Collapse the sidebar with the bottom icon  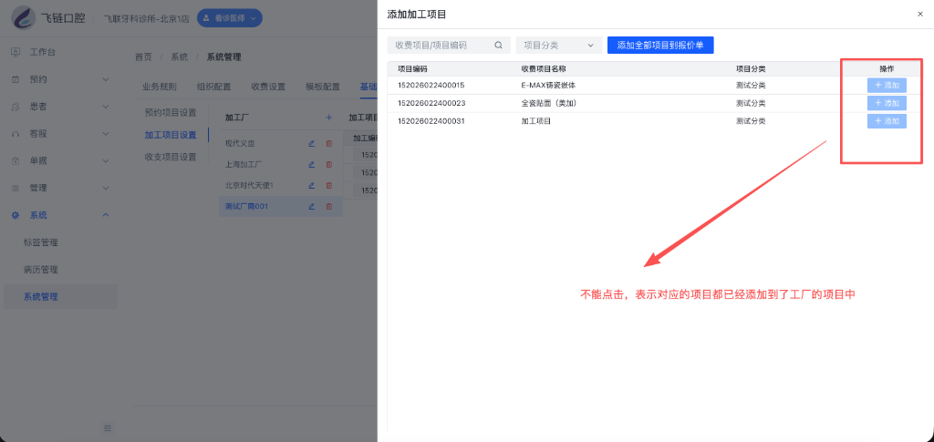point(108,427)
